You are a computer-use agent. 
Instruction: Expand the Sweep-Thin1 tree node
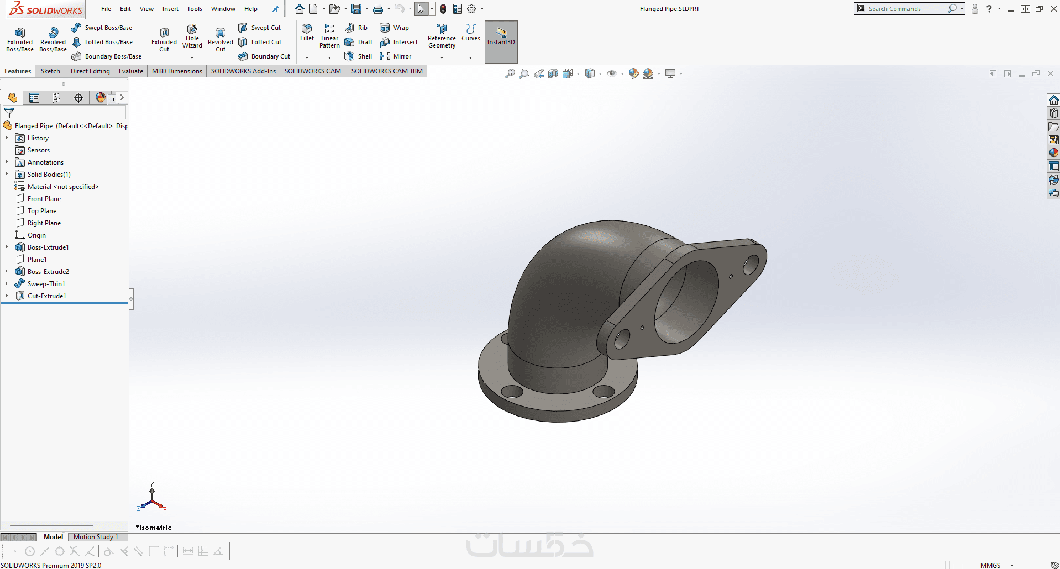tap(7, 284)
